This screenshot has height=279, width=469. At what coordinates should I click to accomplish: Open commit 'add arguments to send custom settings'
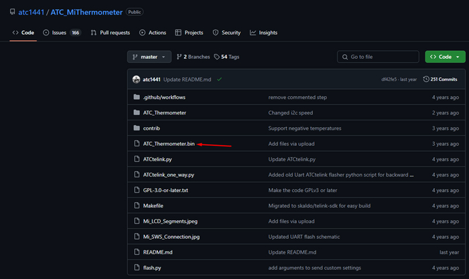click(314, 268)
